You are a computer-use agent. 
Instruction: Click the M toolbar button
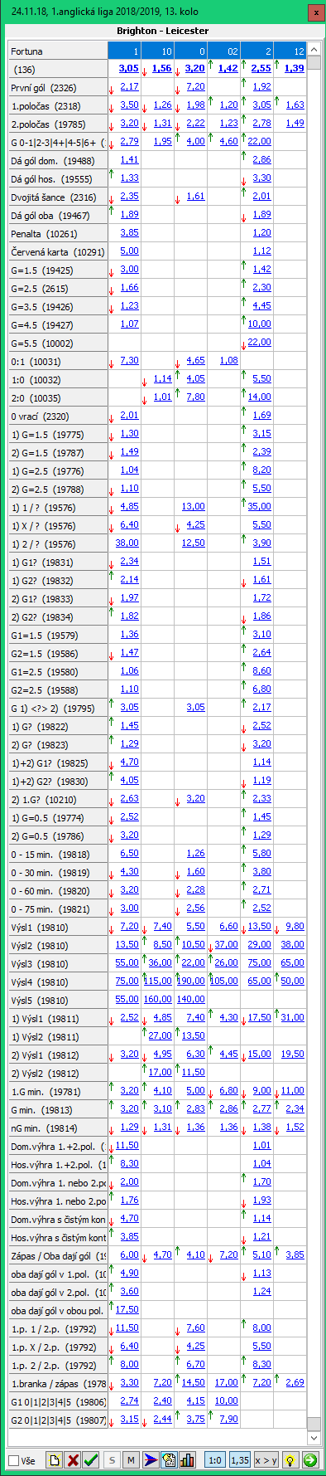click(x=131, y=1459)
